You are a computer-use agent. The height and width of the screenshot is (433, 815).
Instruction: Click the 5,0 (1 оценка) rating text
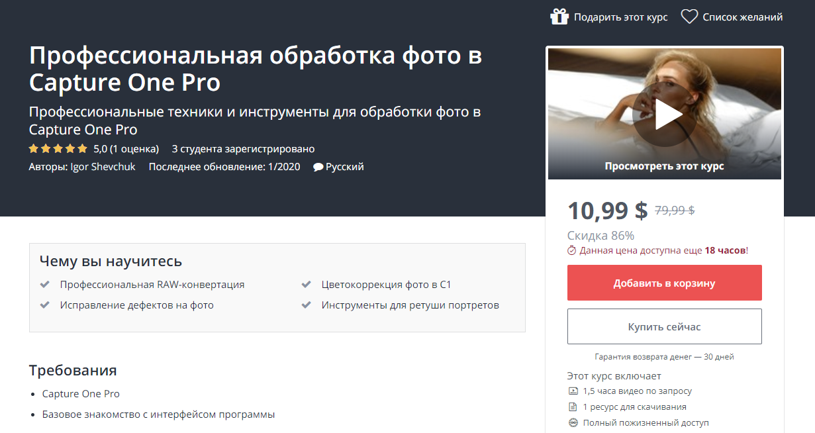pyautogui.click(x=126, y=148)
